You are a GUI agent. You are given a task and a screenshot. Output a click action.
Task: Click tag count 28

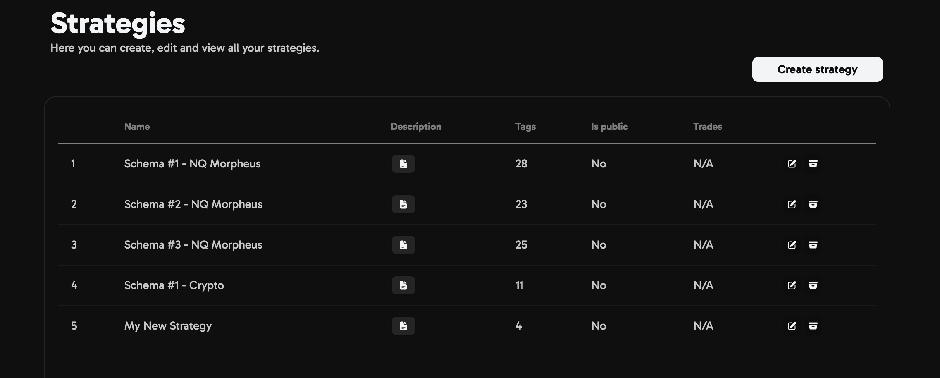(x=521, y=164)
